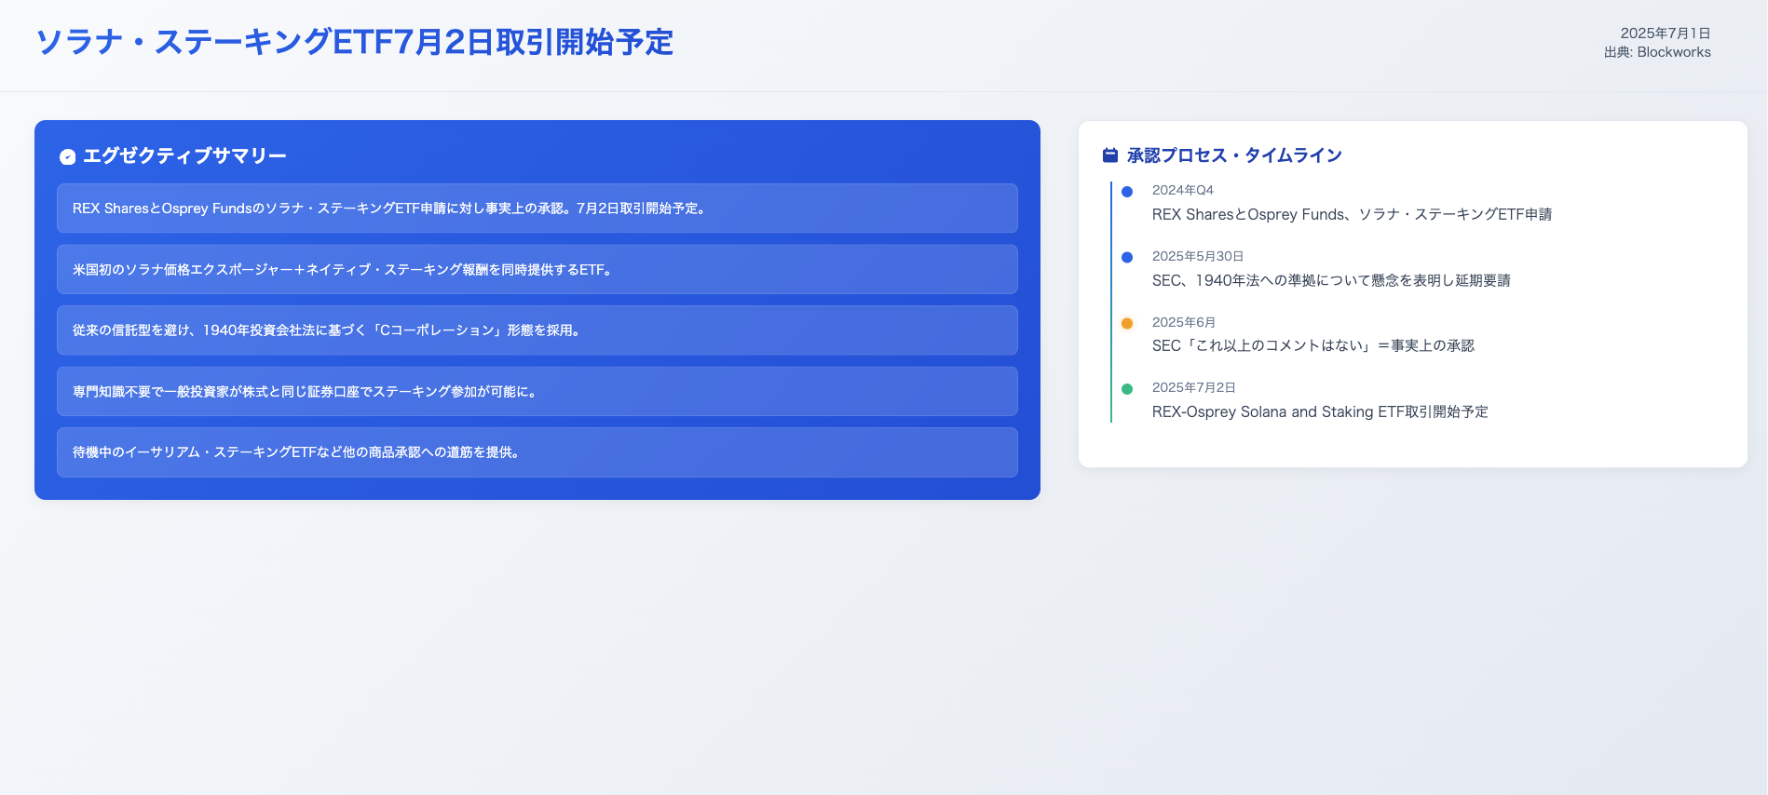Click the timeline date label 2024年Q4
This screenshot has height=795, width=1768.
tap(1183, 190)
